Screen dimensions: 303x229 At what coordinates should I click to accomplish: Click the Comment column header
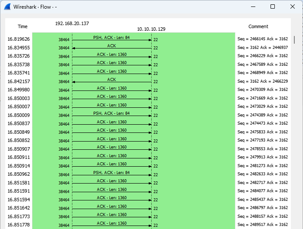coord(258,27)
